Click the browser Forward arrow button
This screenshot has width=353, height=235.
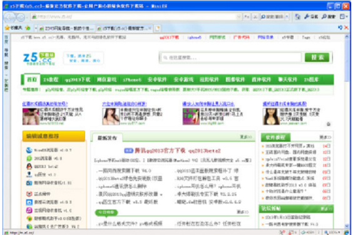pyautogui.click(x=21, y=17)
